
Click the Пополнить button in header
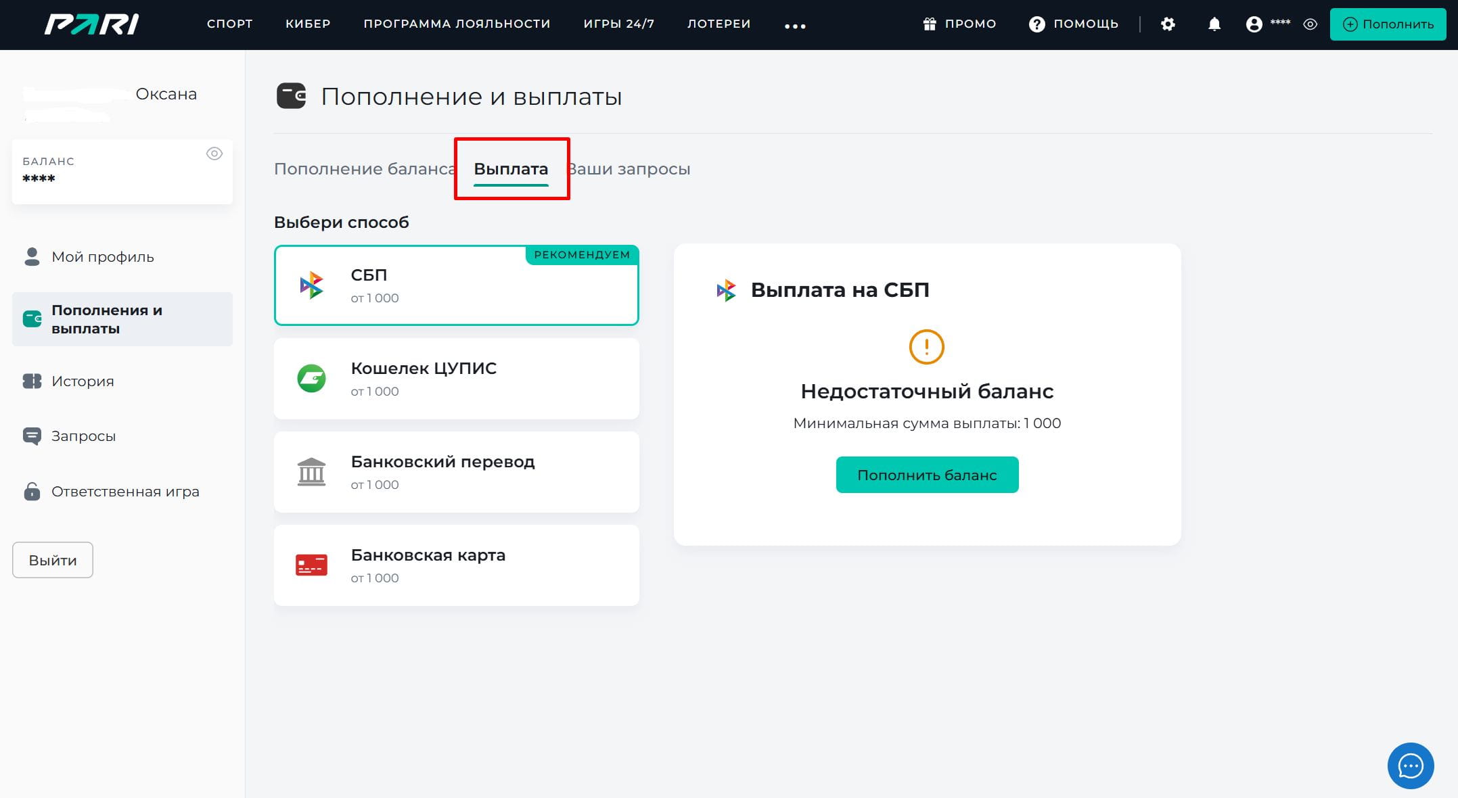[1388, 24]
